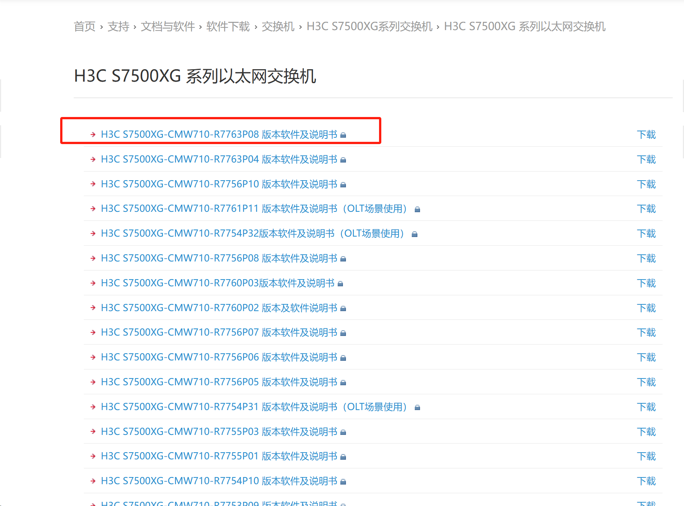Click the red arrow bullet before R7761P11
Viewport: 684px width, 506px height.
[93, 208]
